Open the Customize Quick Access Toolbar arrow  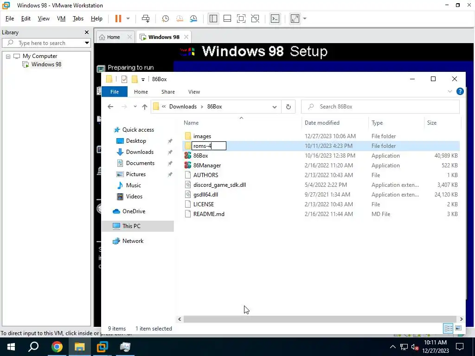(x=143, y=80)
